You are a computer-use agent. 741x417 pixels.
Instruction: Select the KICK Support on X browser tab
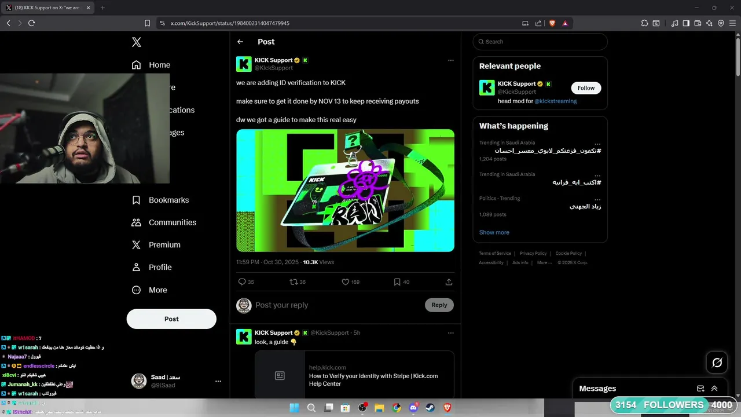click(x=47, y=8)
